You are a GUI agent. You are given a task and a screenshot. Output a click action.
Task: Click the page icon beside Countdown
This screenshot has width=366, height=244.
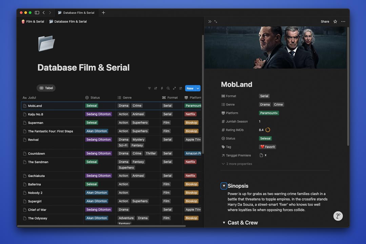pos(25,154)
